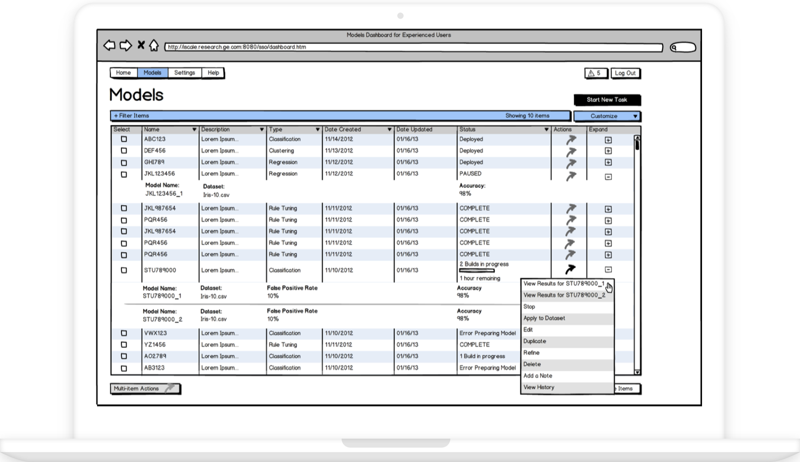Click the browser URL address field
This screenshot has width=800, height=462.
(413, 47)
